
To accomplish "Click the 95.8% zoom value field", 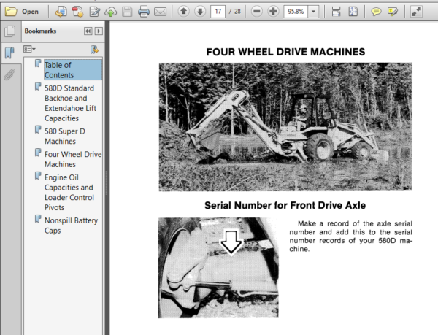I will coord(296,12).
